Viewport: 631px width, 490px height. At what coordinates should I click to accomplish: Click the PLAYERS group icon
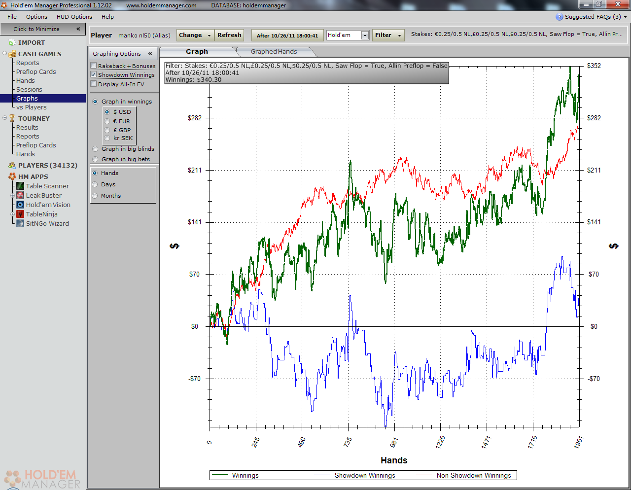pos(12,166)
